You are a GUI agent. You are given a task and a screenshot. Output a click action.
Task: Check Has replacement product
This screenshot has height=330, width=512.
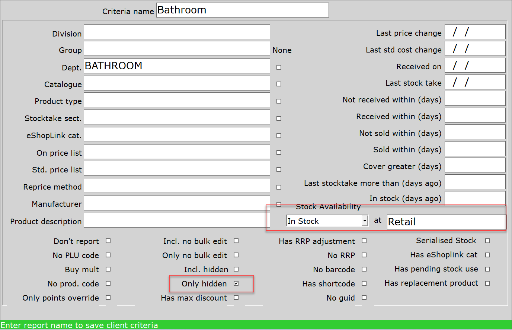487,283
